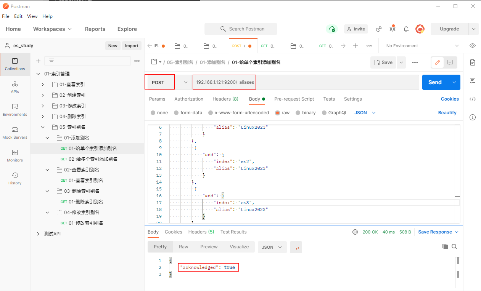
Task: Open the Headers (8) request tab
Action: point(225,99)
